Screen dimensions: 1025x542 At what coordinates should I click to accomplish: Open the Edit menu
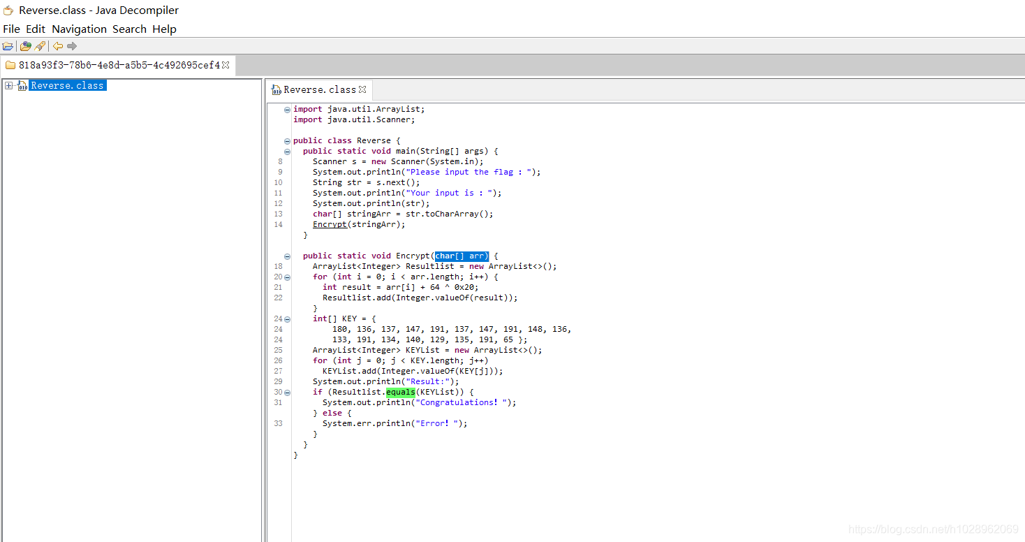click(36, 29)
